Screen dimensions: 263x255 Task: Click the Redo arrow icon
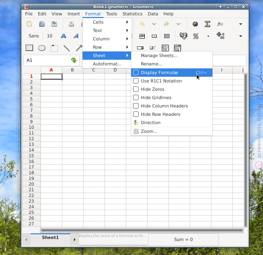pos(166,24)
